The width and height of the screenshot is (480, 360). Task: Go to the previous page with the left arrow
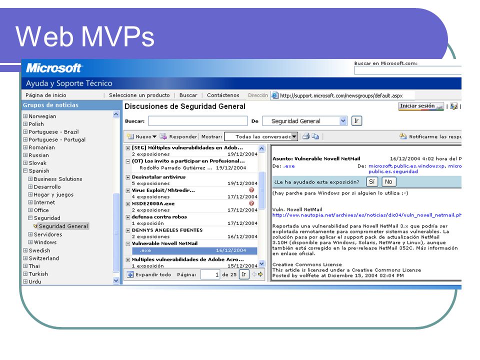pos(254,274)
